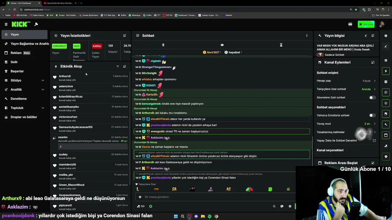Toggle Abonelere özel sohbet switch

[372, 97]
